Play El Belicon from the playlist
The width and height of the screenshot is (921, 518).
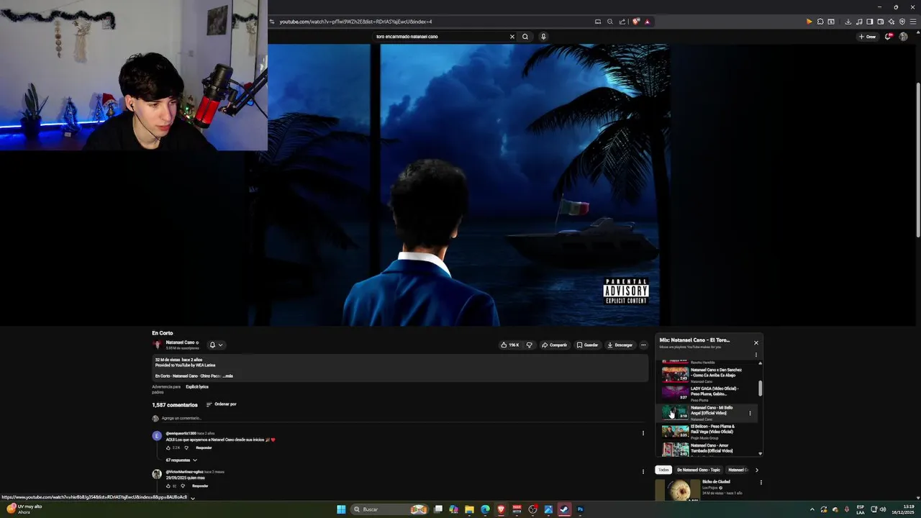[x=706, y=431]
